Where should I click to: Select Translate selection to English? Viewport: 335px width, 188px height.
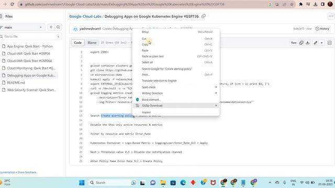(x=176, y=80)
